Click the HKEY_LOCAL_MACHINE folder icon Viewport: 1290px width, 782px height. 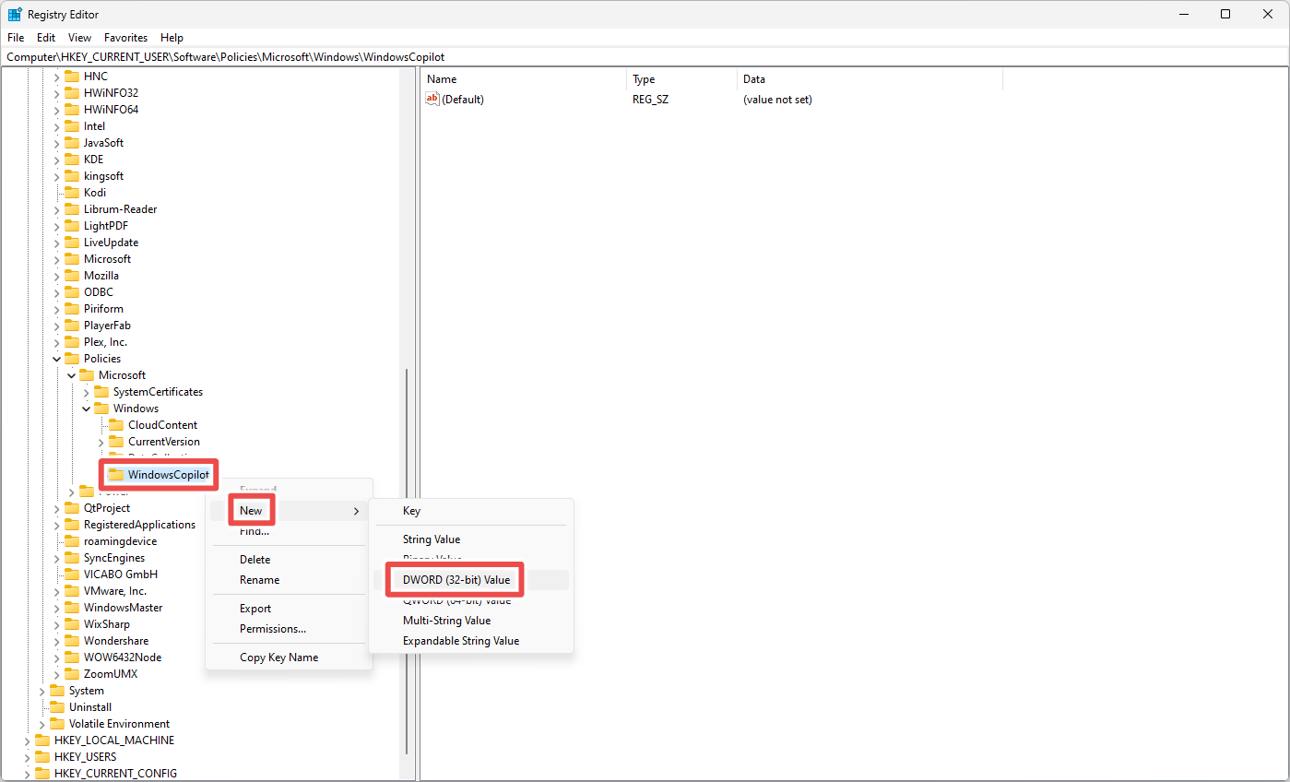pos(42,741)
